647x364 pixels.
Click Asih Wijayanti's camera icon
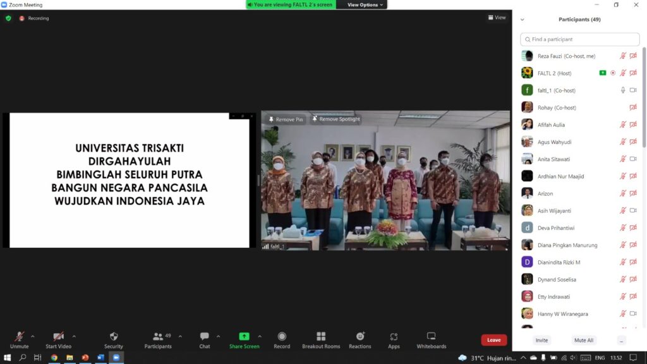point(633,210)
